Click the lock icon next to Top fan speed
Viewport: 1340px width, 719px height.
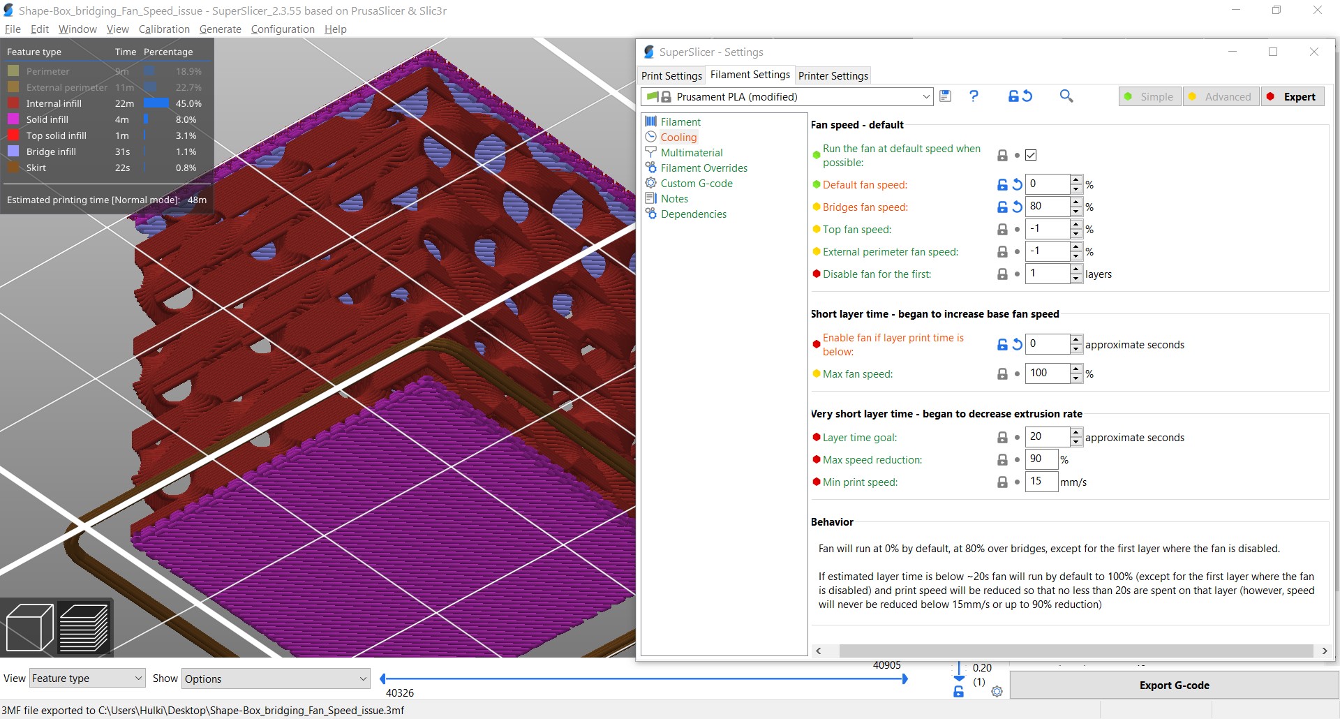click(1002, 230)
